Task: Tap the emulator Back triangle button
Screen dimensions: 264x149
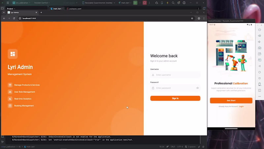Action: point(259,66)
